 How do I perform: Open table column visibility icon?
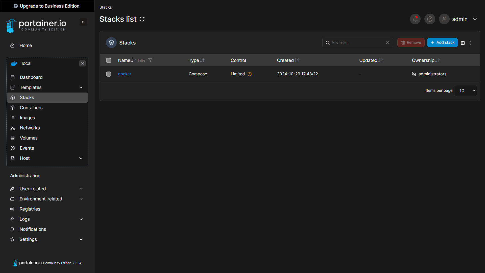[x=463, y=43]
